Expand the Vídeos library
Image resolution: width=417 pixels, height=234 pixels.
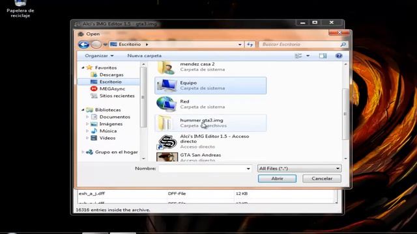pos(87,138)
